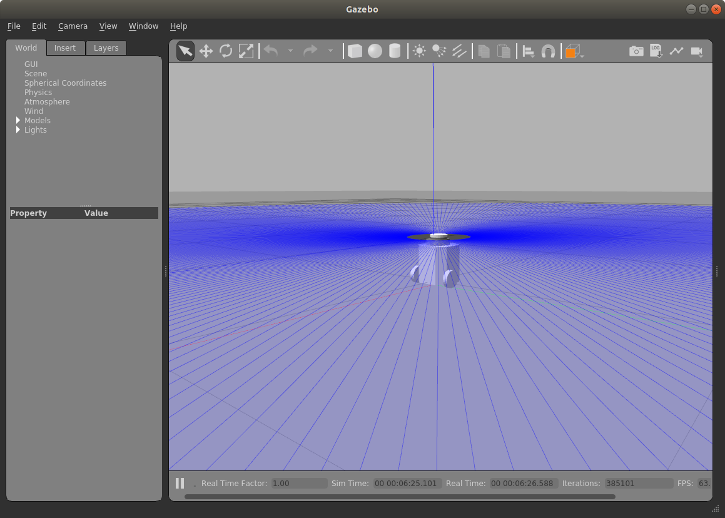Open the view angle orange cube
The height and width of the screenshot is (518, 725).
[x=572, y=51]
